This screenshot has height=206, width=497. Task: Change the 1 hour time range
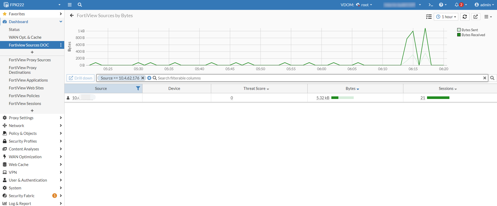[446, 17]
